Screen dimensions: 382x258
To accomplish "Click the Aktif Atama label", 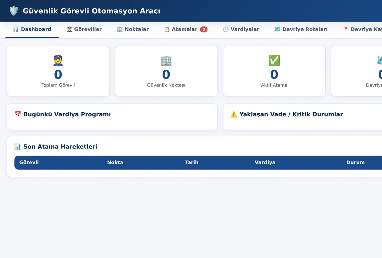I will [x=274, y=85].
